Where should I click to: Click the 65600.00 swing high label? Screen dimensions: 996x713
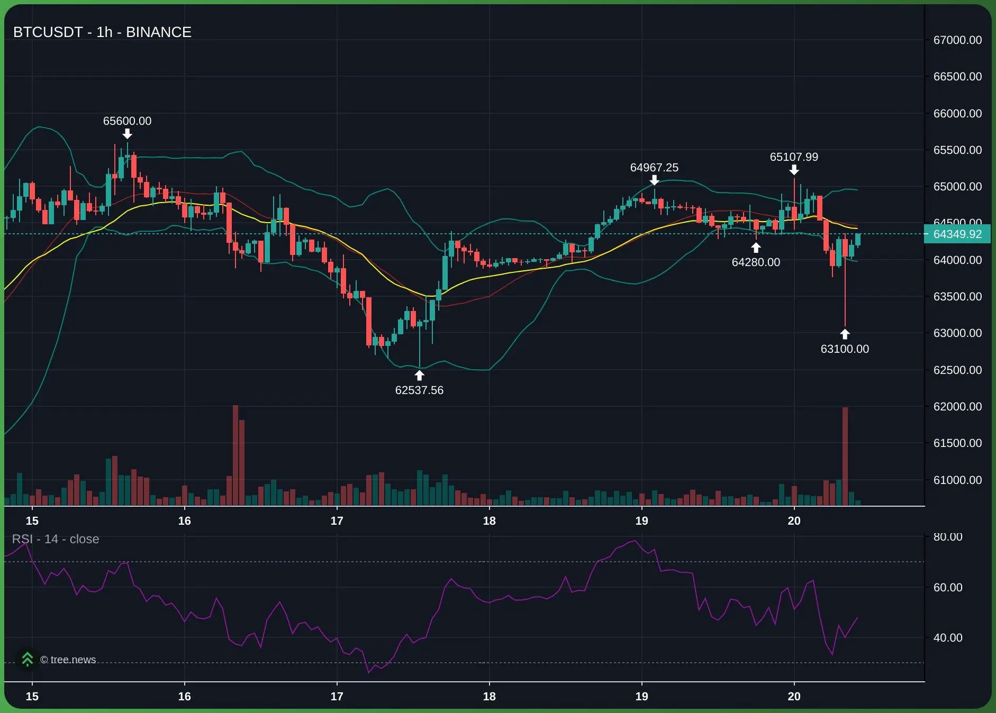click(x=127, y=121)
